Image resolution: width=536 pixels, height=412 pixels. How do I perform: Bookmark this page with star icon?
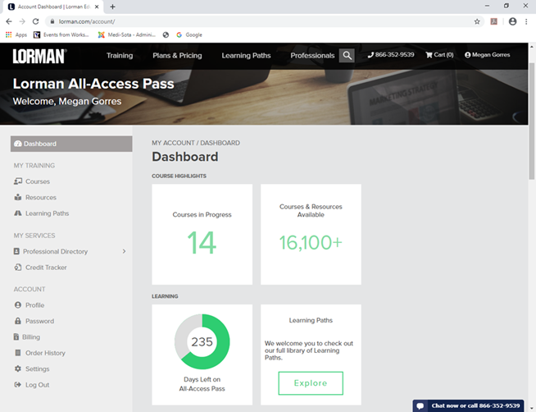point(477,21)
